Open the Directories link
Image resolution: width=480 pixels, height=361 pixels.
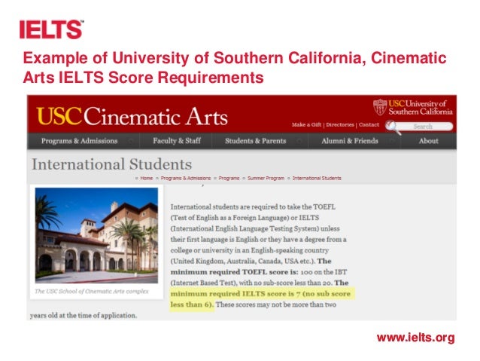coord(340,124)
